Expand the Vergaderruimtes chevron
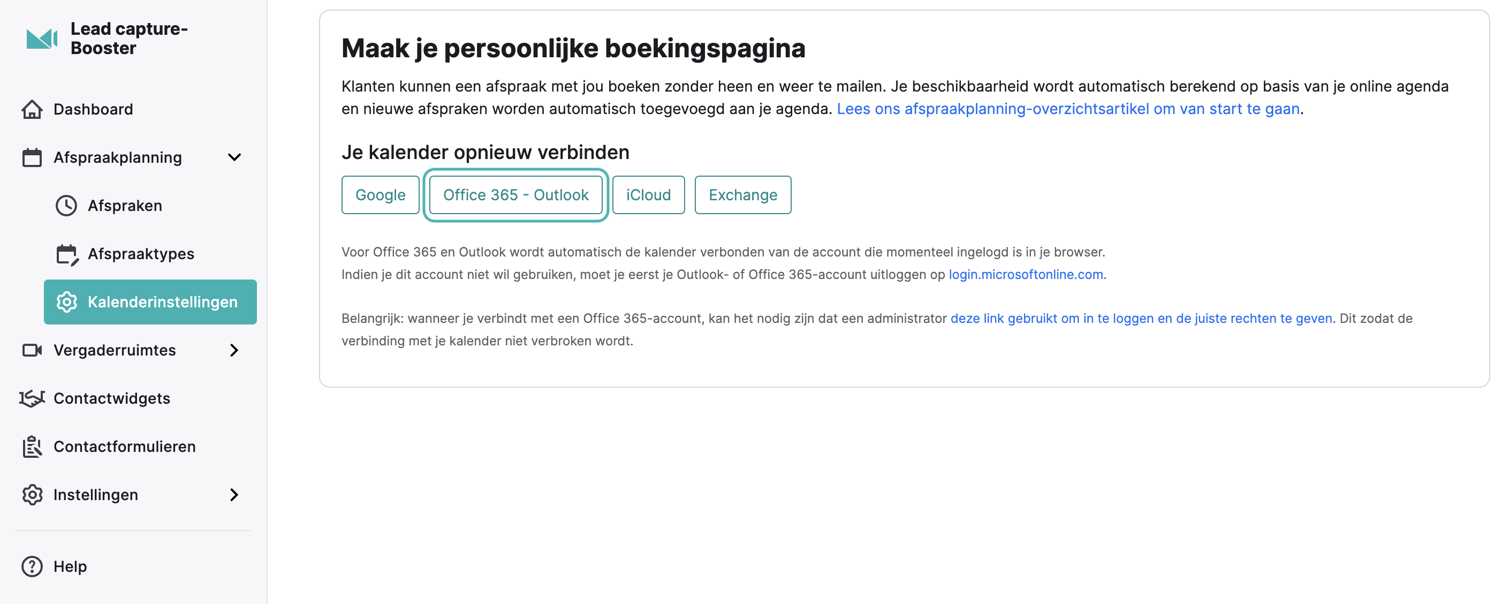The image size is (1502, 604). [234, 350]
